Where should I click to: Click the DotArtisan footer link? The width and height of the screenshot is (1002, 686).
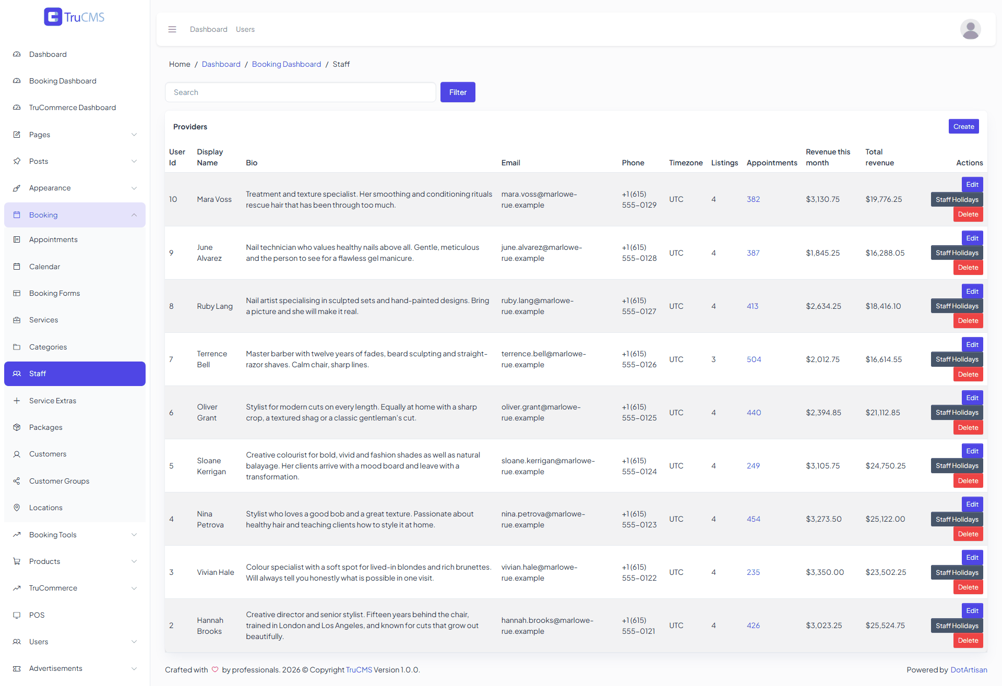tap(969, 670)
